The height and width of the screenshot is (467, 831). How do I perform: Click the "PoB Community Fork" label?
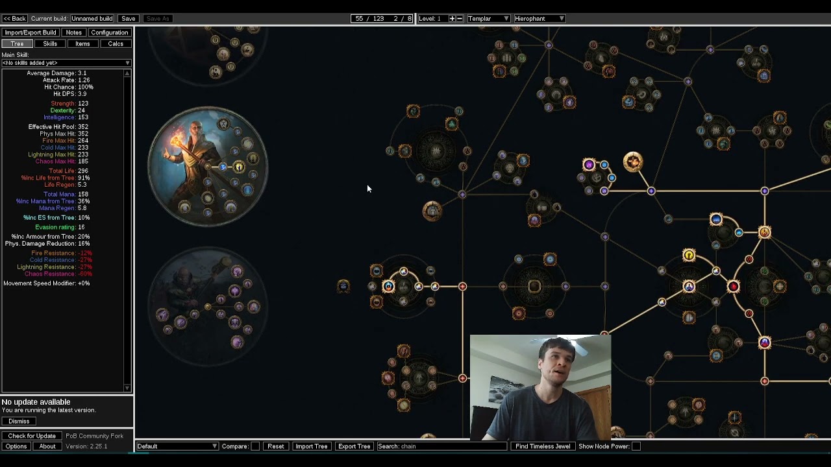[94, 436]
